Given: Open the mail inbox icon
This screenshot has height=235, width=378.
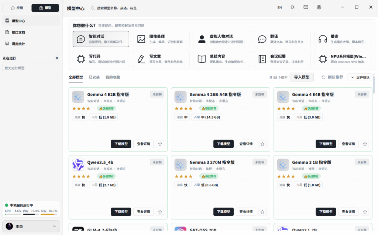Looking at the screenshot, I should pyautogui.click(x=306, y=7).
